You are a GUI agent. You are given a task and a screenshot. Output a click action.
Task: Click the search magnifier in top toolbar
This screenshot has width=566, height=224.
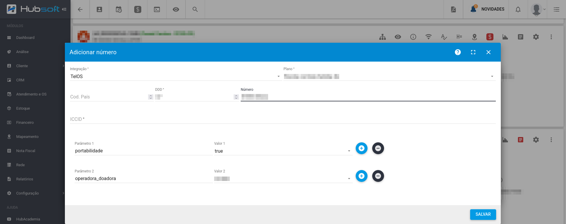pos(195,9)
